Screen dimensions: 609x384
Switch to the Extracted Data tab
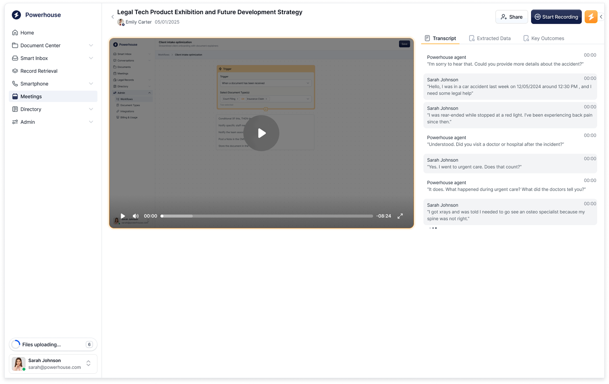(x=490, y=38)
